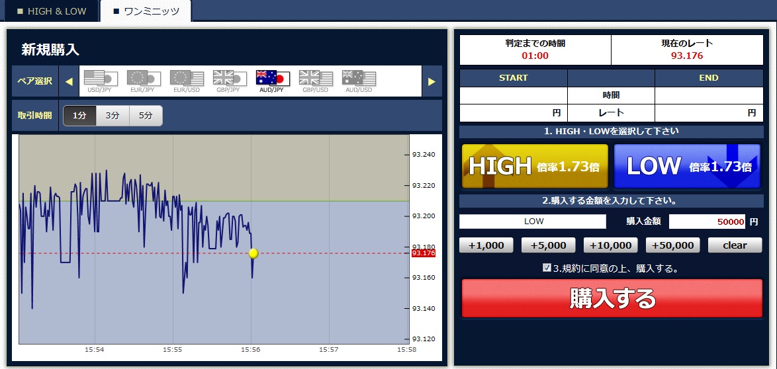The width and height of the screenshot is (777, 369).
Task: Toggle the 規約に同意 agreement checkbox
Action: pos(547,268)
